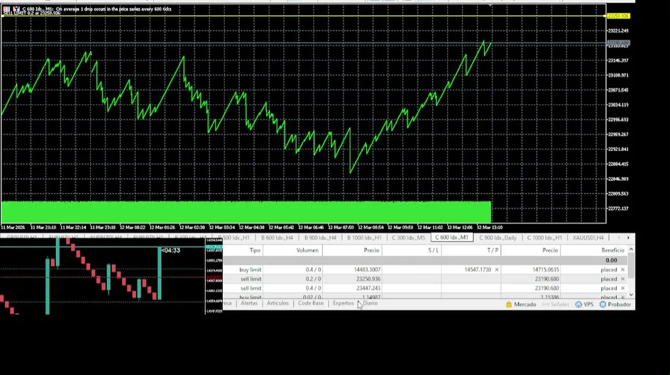Open the VPS cloud button

tap(584, 304)
